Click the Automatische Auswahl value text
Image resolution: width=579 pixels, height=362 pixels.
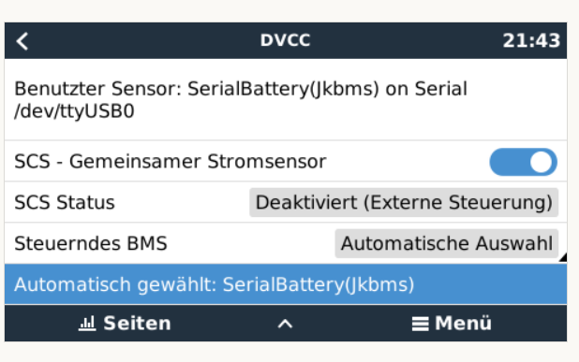click(447, 243)
